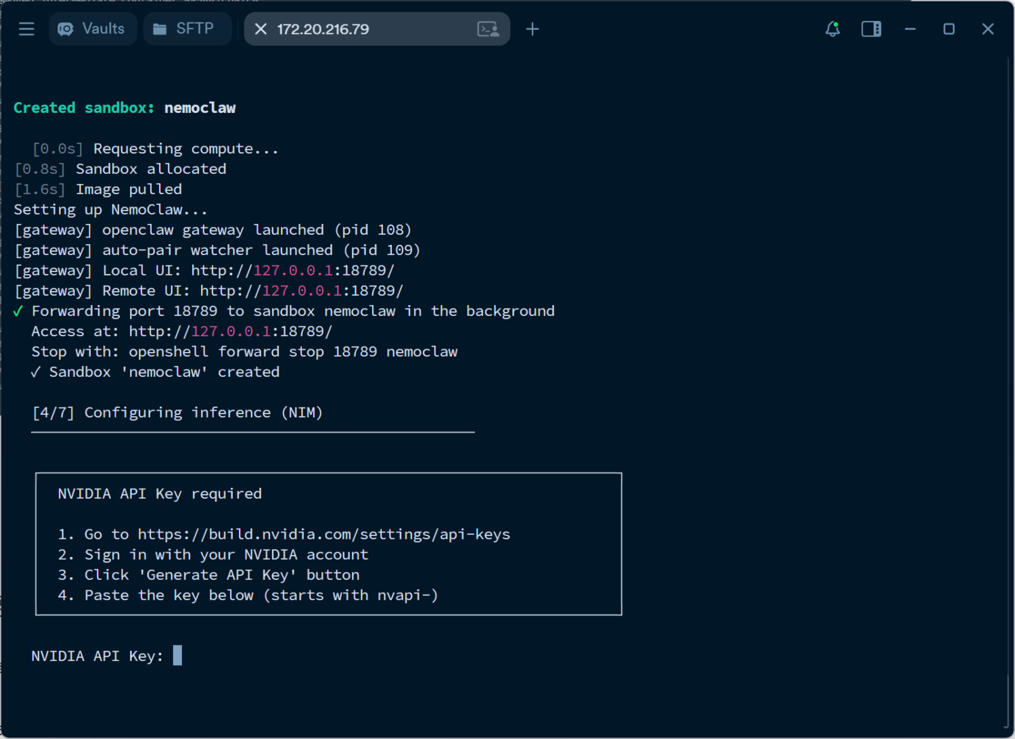Click the 'NVIDIA API Key required' box heading
This screenshot has height=739, width=1015.
tap(160, 494)
